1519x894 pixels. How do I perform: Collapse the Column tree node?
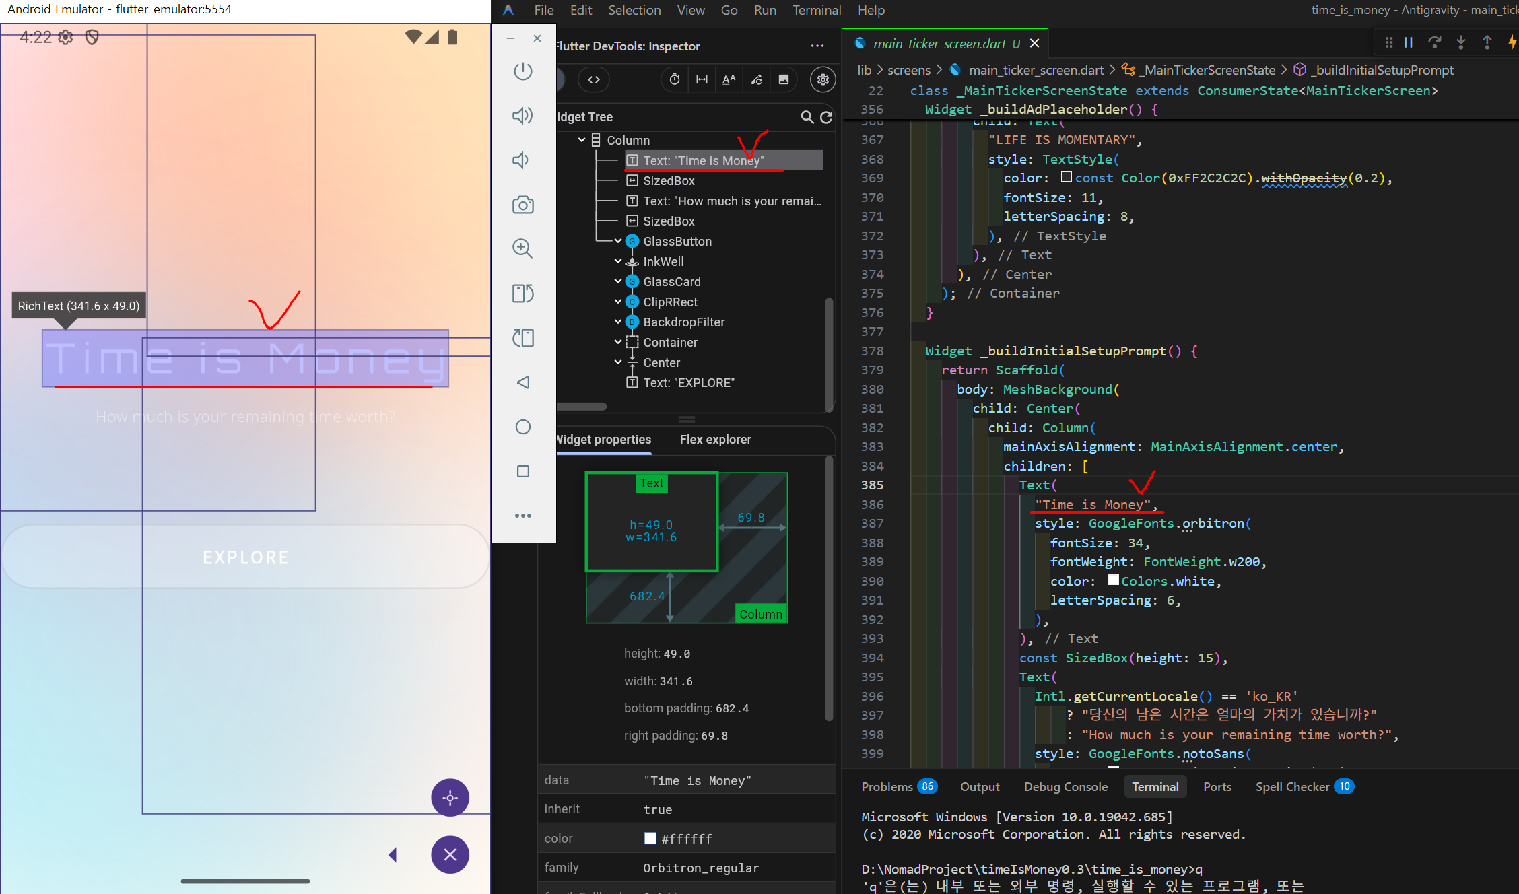pyautogui.click(x=582, y=140)
